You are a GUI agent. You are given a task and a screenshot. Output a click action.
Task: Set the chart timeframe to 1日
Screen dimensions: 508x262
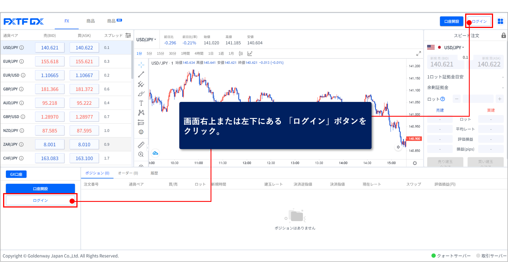coord(211,54)
